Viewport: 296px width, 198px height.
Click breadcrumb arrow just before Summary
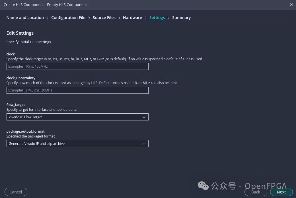coord(168,18)
